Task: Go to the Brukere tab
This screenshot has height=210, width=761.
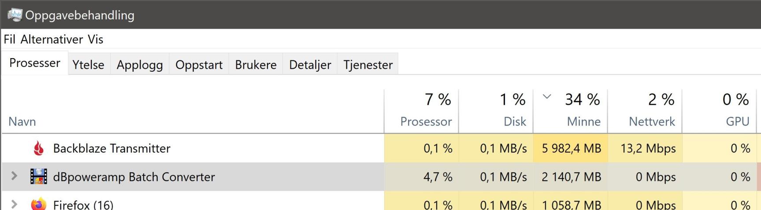Action: coord(256,65)
